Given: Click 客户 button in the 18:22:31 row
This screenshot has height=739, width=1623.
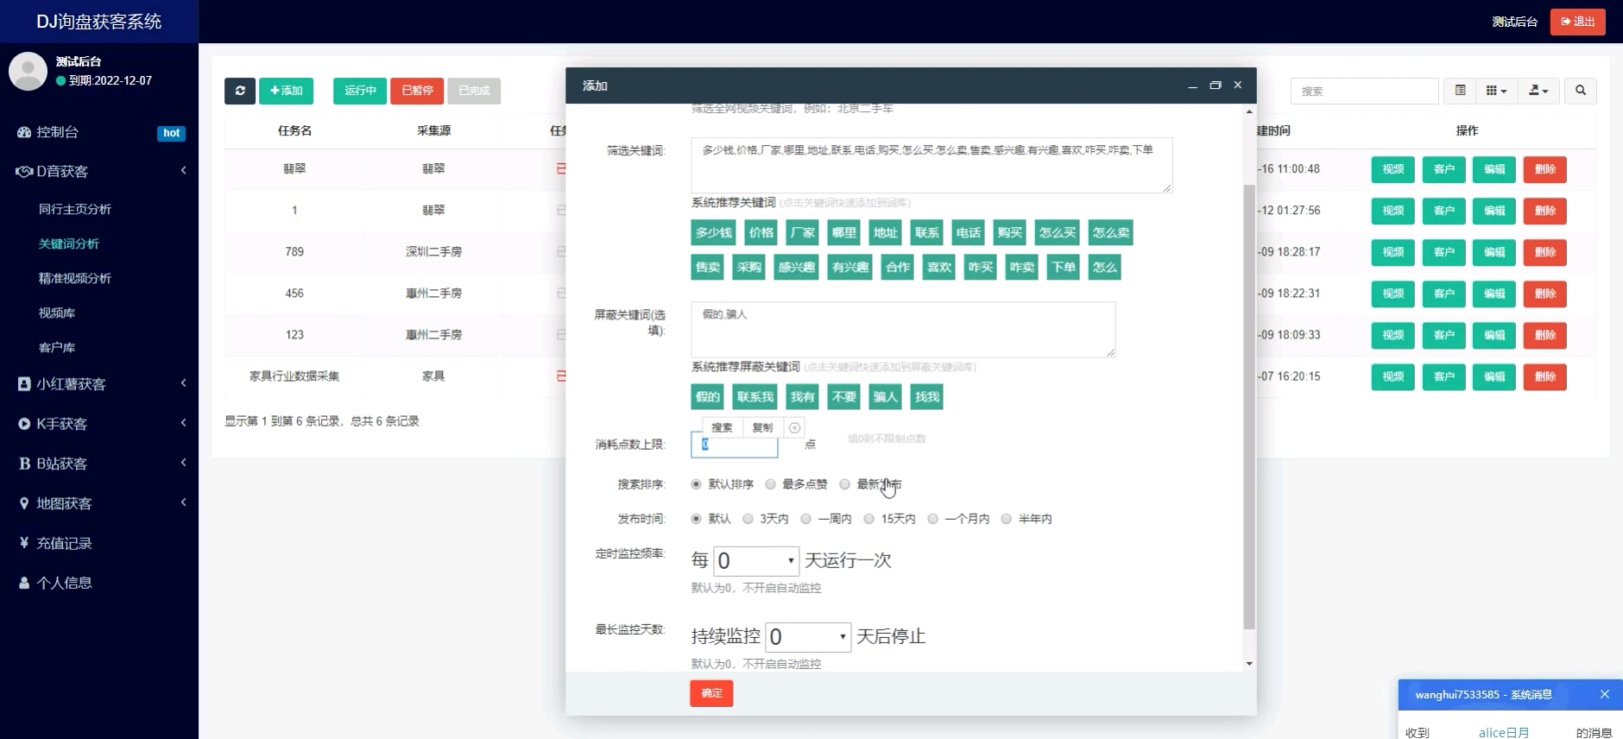Looking at the screenshot, I should click(1443, 294).
